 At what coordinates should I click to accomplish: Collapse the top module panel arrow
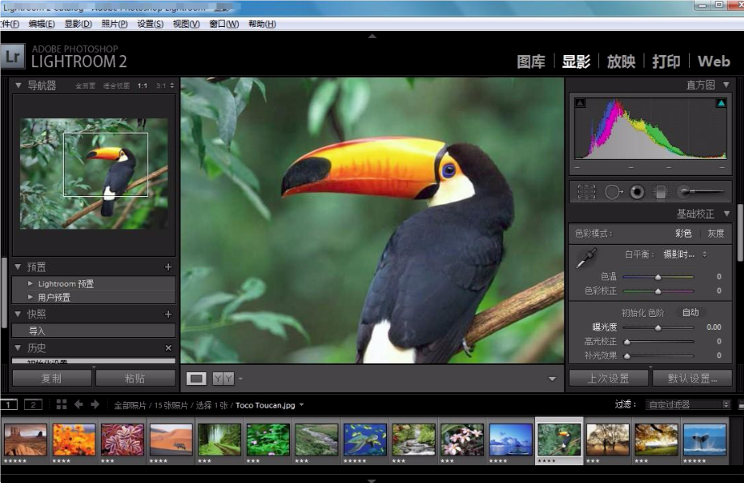click(372, 36)
